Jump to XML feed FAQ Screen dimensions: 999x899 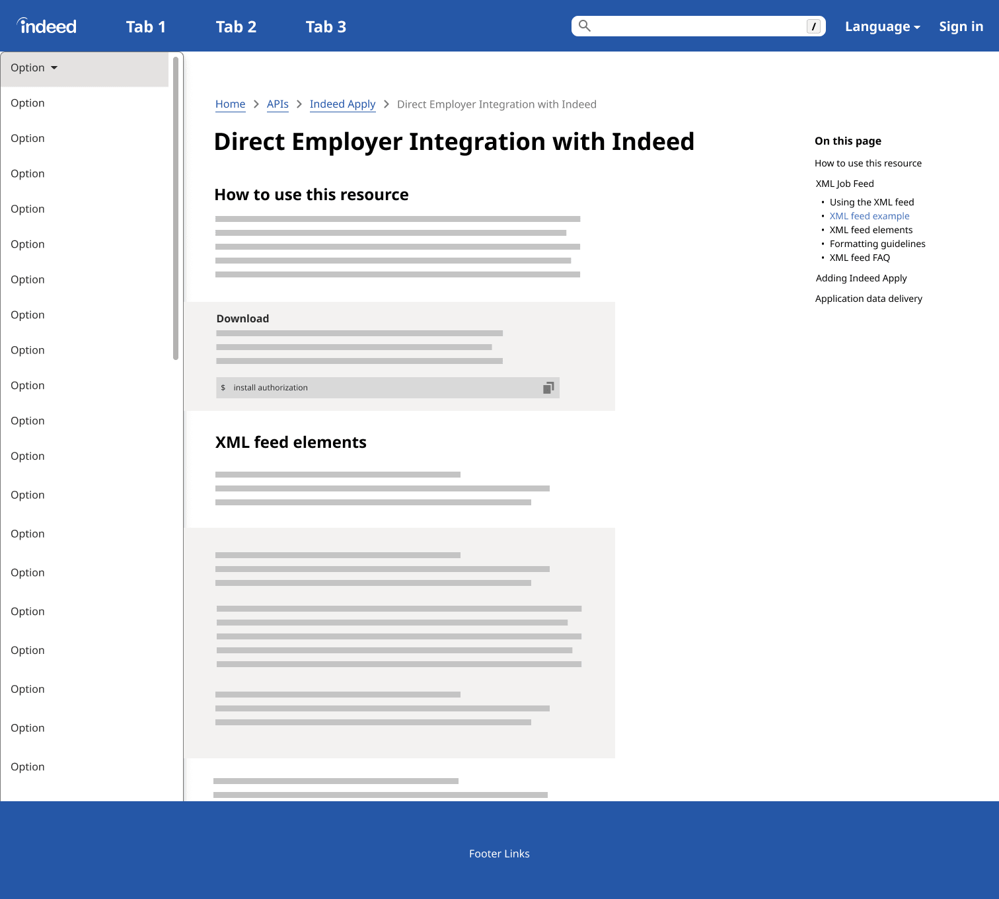[860, 258]
